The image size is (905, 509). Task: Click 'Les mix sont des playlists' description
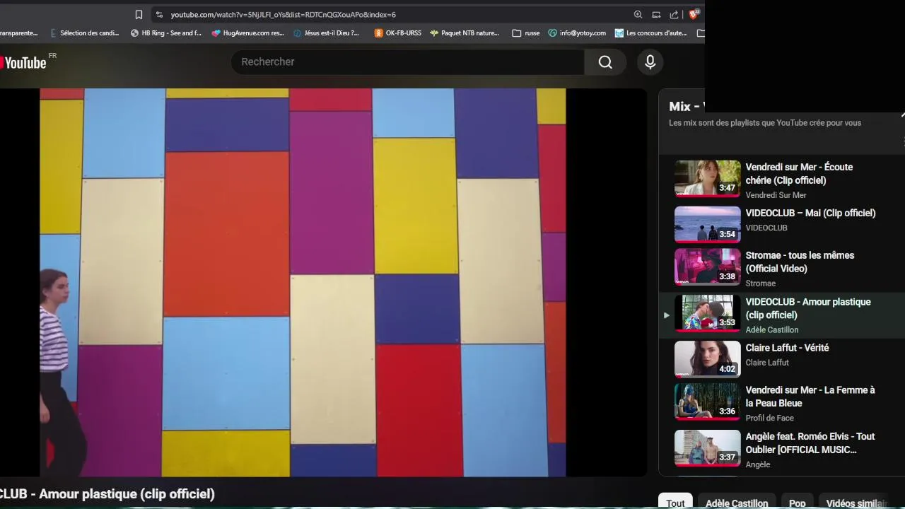pos(765,123)
